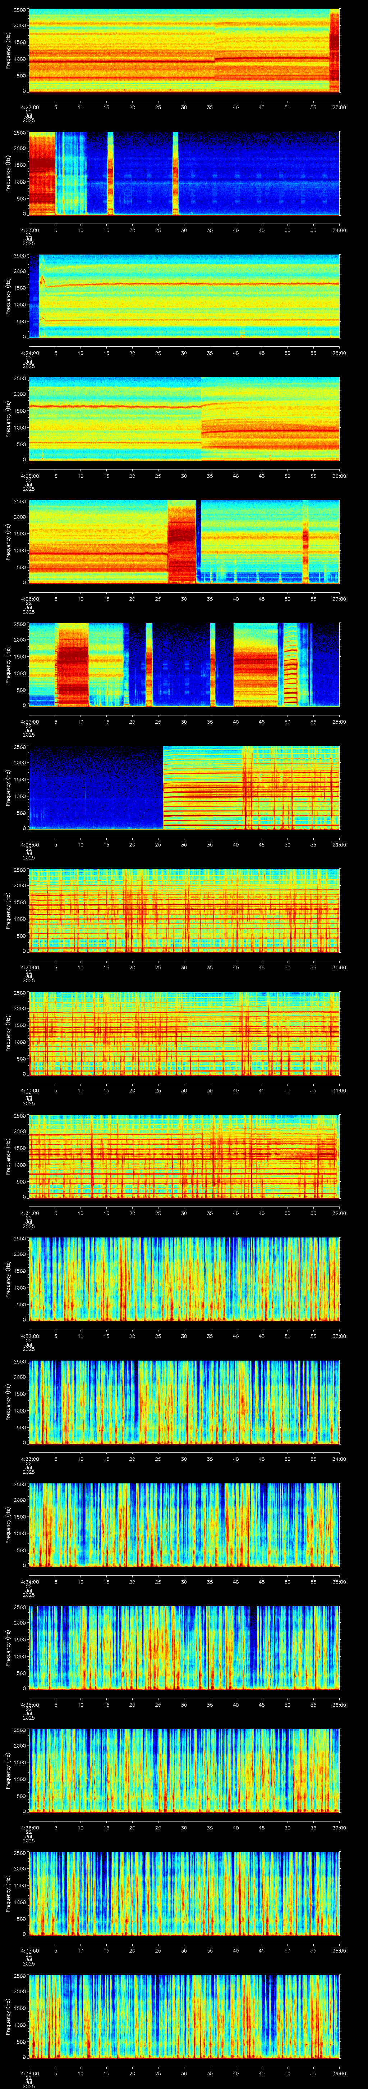Viewport: 368px width, 2089px height.
Task: Click the 38:00 end time label
Action: (x=339, y=1950)
